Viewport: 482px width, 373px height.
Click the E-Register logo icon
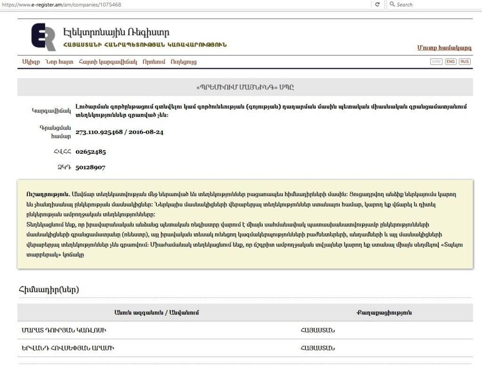43,37
